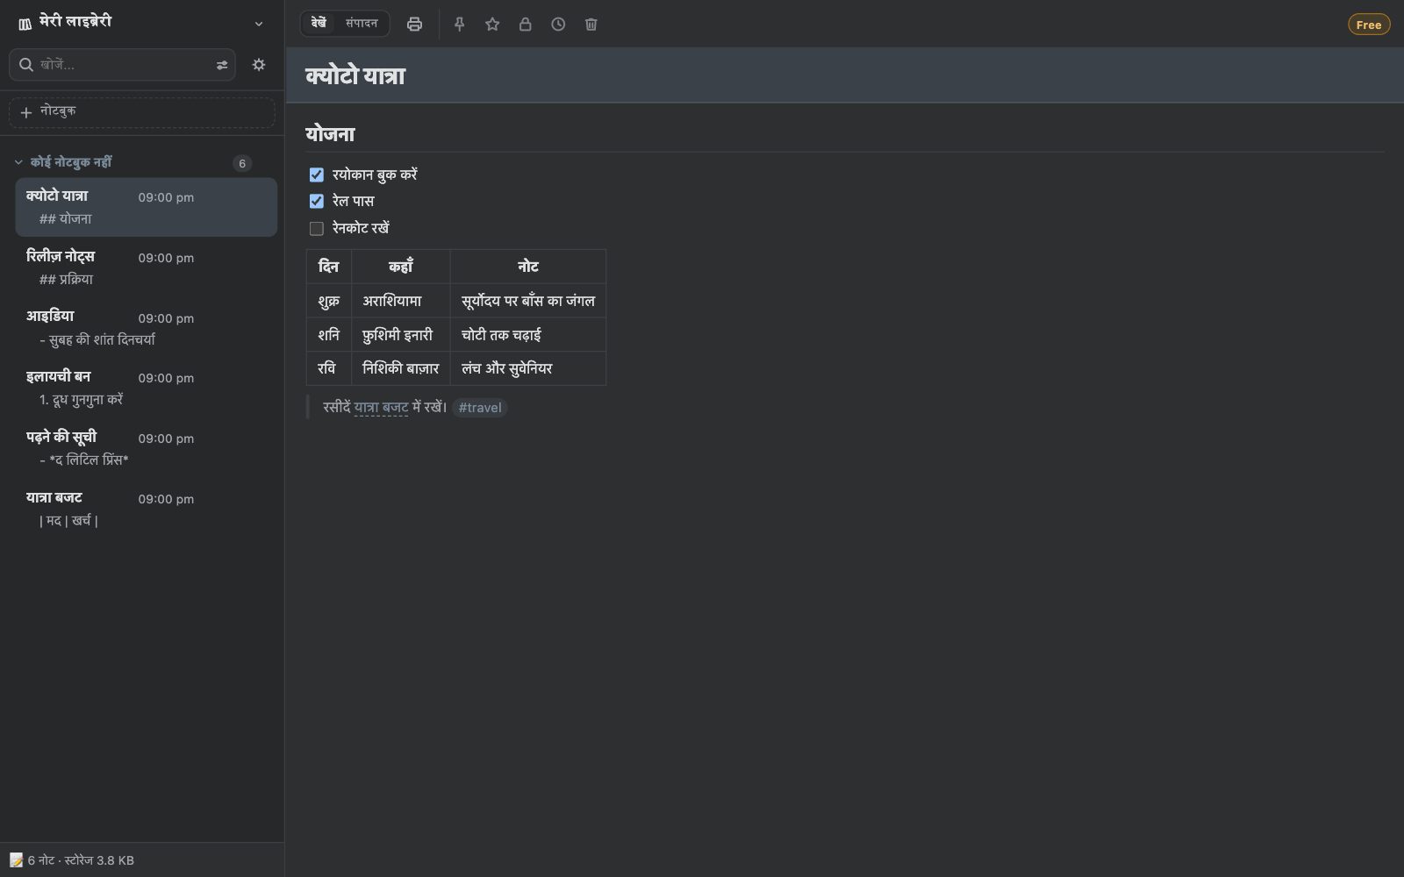Open the आइडिया note
The image size is (1404, 877).
(146, 327)
